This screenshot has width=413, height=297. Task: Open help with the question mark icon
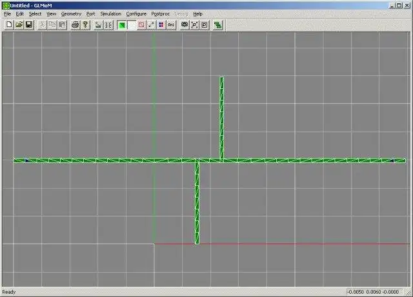[x=85, y=25]
